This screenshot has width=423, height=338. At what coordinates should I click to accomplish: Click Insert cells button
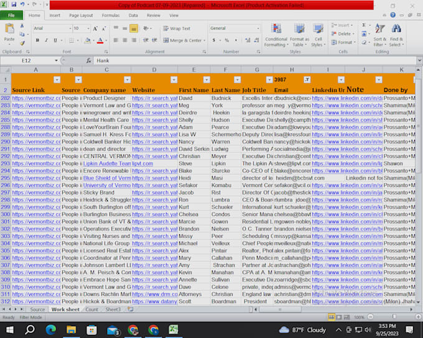pyautogui.click(x=342, y=25)
